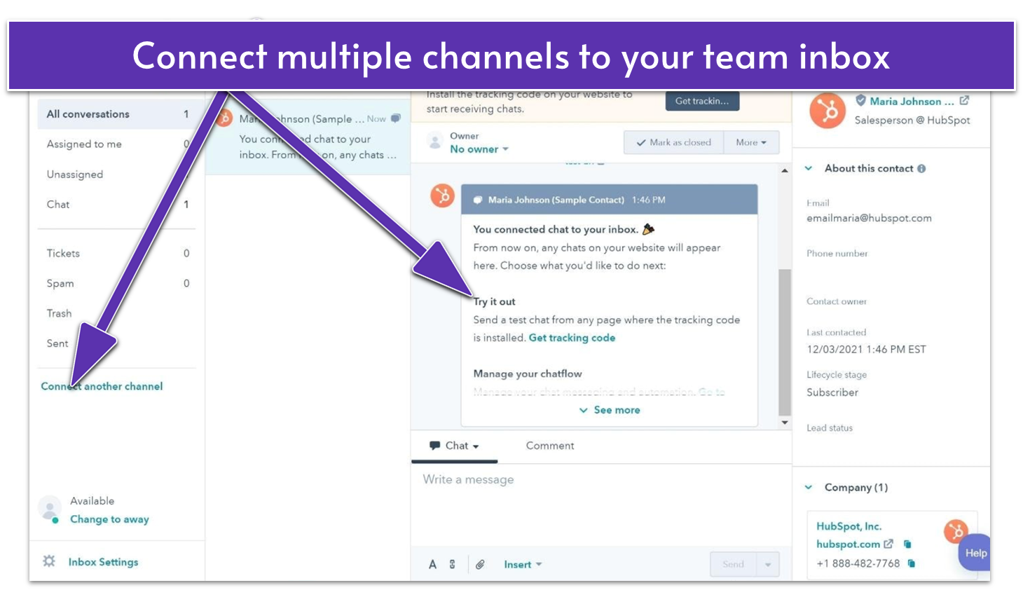The height and width of the screenshot is (590, 1023).
Task: Click Lifecycle stage Subscriber value
Action: pyautogui.click(x=832, y=392)
